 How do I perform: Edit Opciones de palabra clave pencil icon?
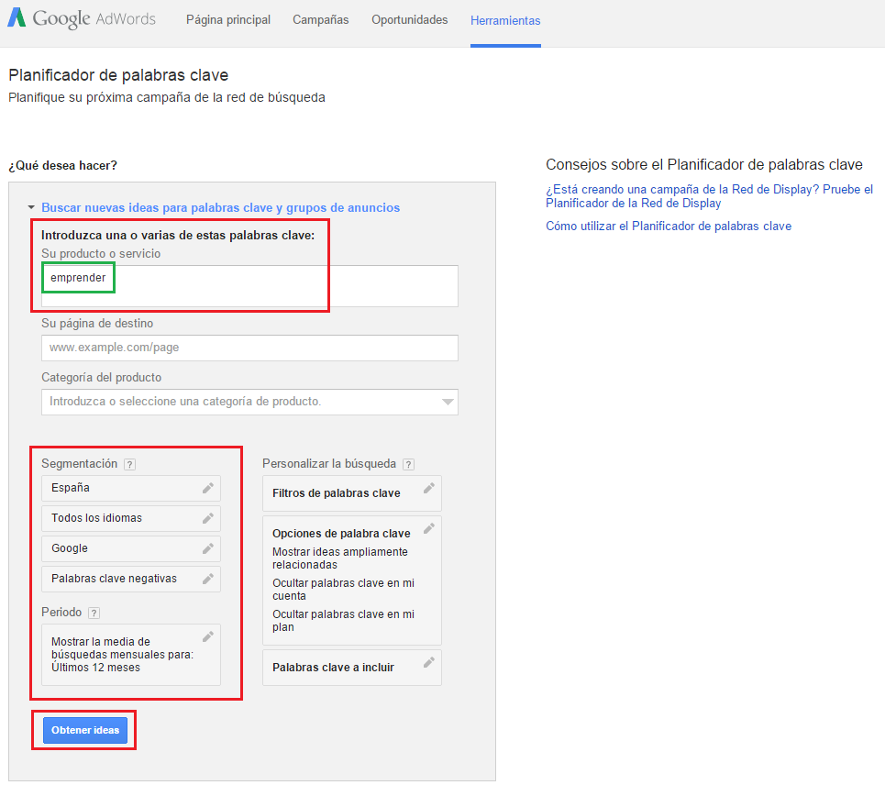click(x=429, y=528)
